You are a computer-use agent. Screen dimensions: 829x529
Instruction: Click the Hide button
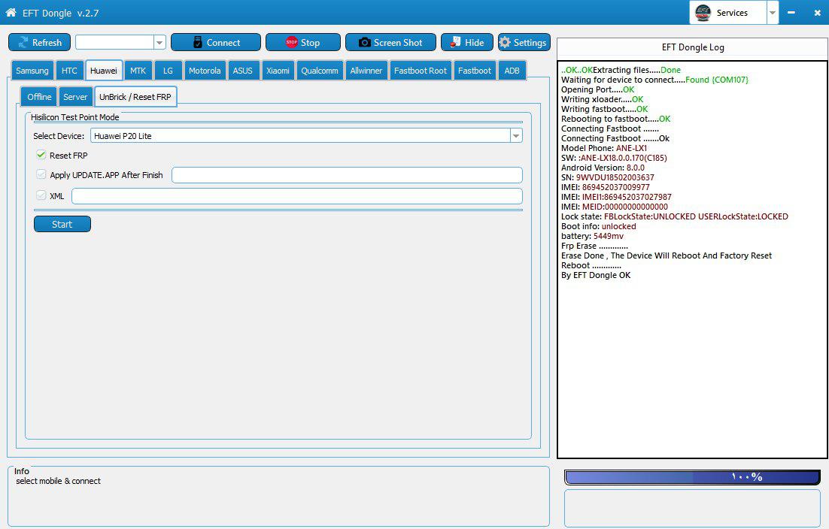tap(467, 42)
